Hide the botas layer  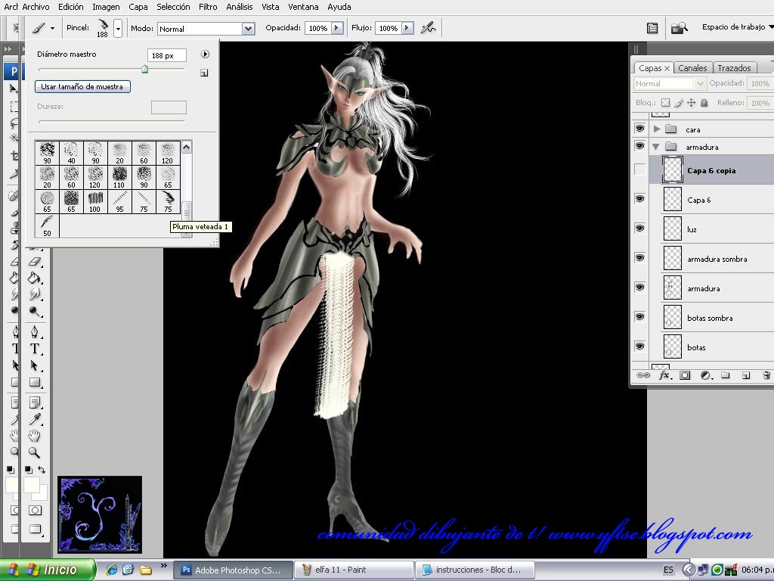(639, 346)
